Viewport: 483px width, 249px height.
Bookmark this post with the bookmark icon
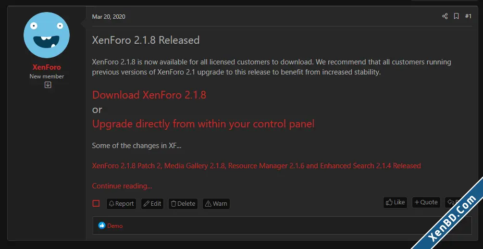pyautogui.click(x=456, y=16)
